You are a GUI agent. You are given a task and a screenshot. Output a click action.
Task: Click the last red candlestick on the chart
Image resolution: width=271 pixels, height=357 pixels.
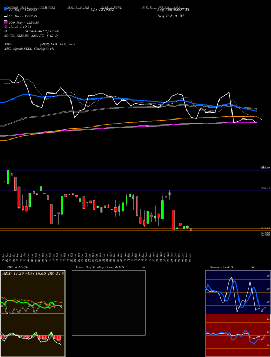[x=191, y=229]
